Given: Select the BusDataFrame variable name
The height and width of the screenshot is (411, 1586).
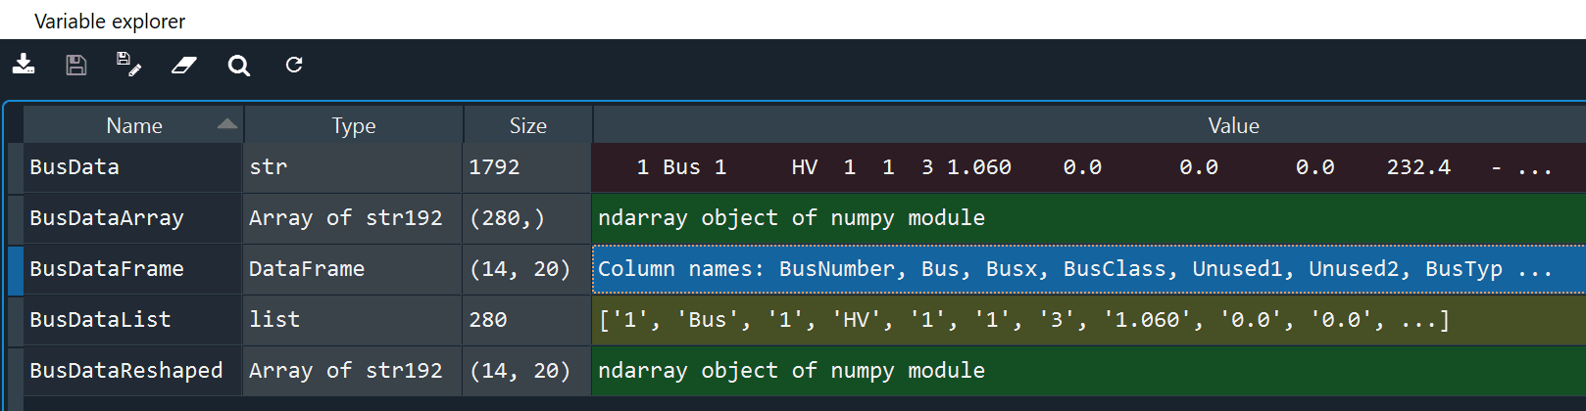Looking at the screenshot, I should [107, 269].
